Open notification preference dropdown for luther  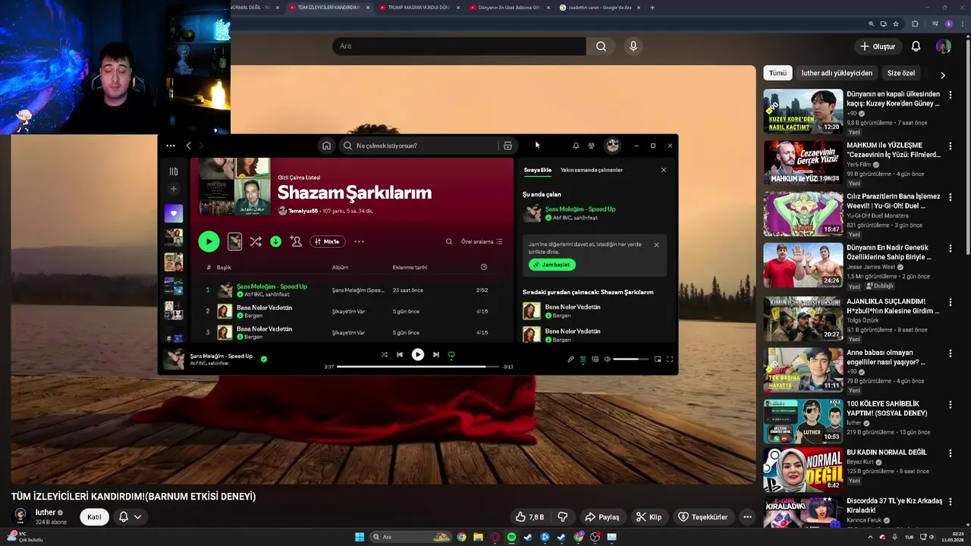[x=130, y=517]
